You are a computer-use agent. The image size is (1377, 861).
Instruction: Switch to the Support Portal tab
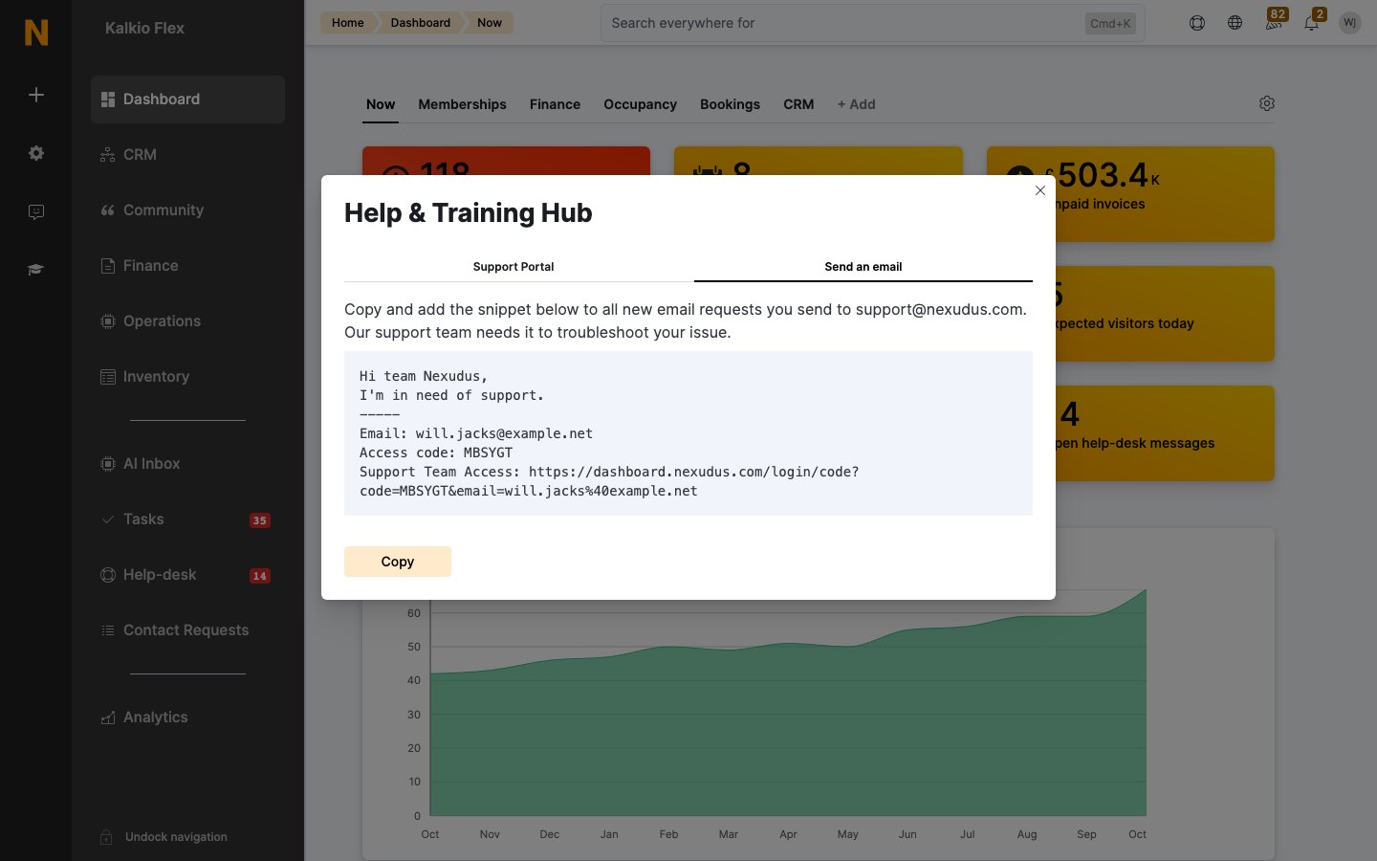pos(514,267)
